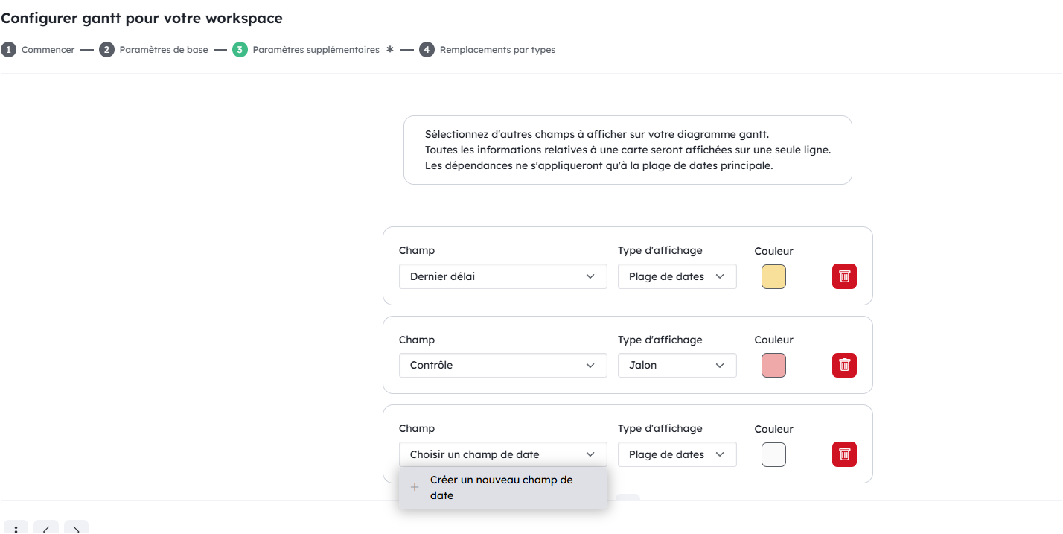Change the pink color swatch for Contrôle

pos(773,365)
